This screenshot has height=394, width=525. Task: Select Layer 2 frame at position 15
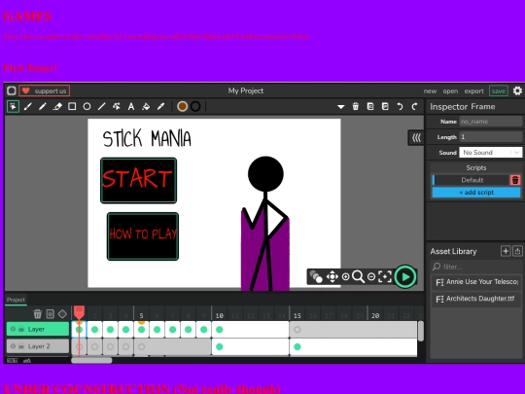[x=297, y=346]
